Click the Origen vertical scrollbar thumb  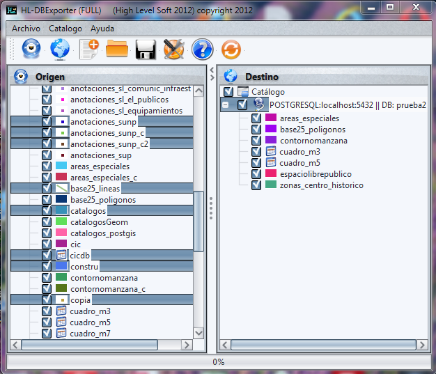tap(198, 221)
